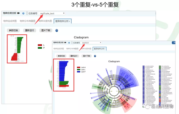Screen dimensions: 179x114
Task: Click the red Lab-A legend swatch
Action: [79, 67]
